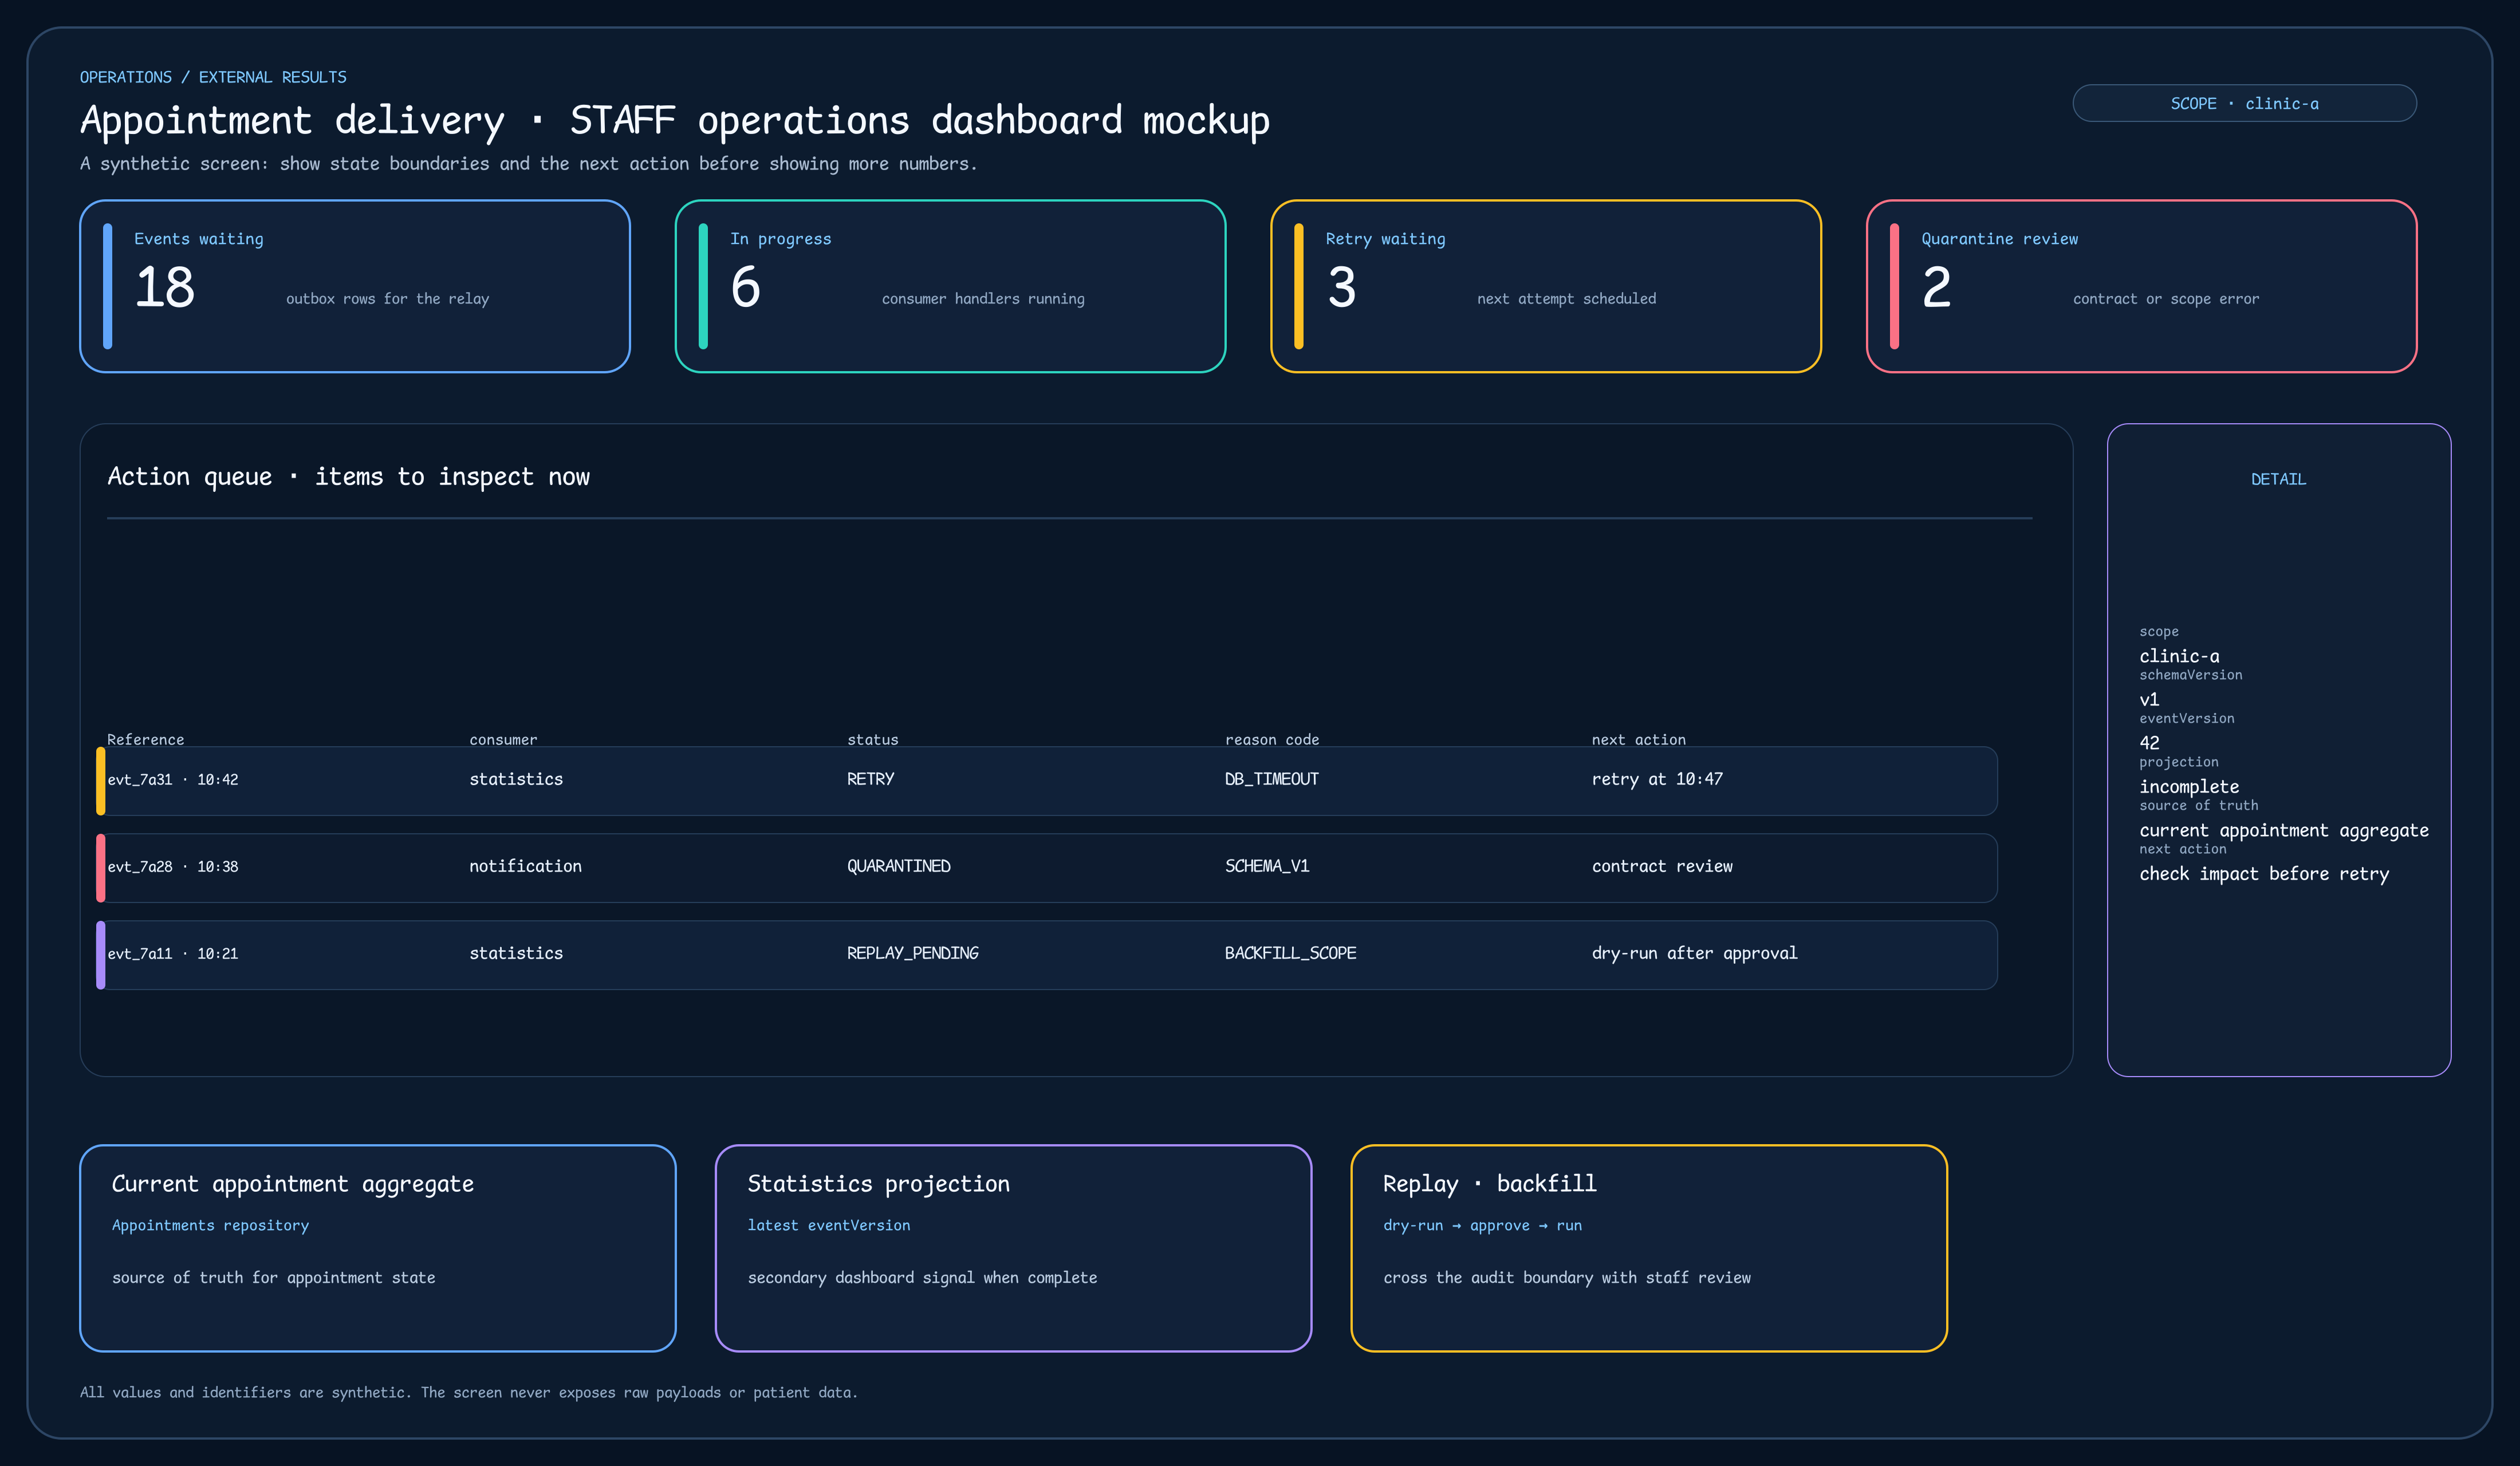Click the Events waiting count 18

[165, 288]
